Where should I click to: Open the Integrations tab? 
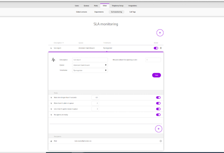pos(133,6)
